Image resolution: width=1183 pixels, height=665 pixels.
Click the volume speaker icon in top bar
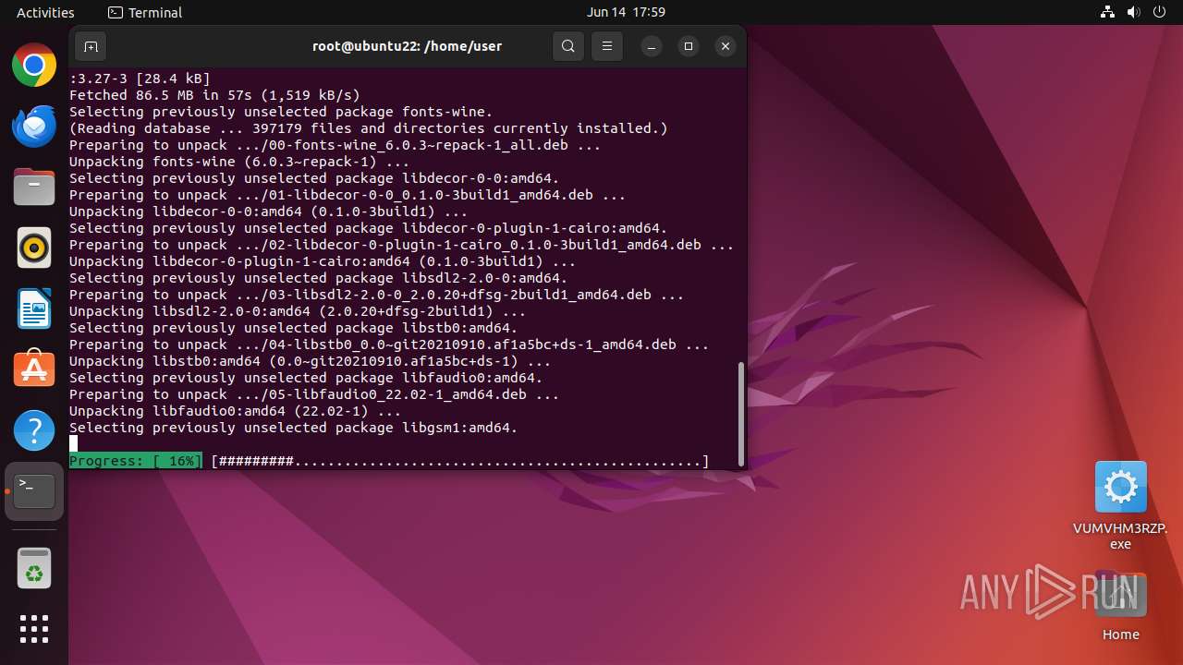[x=1133, y=12]
